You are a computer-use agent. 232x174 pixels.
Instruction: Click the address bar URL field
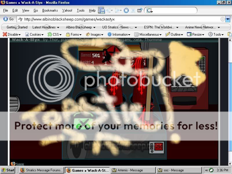coord(121,19)
